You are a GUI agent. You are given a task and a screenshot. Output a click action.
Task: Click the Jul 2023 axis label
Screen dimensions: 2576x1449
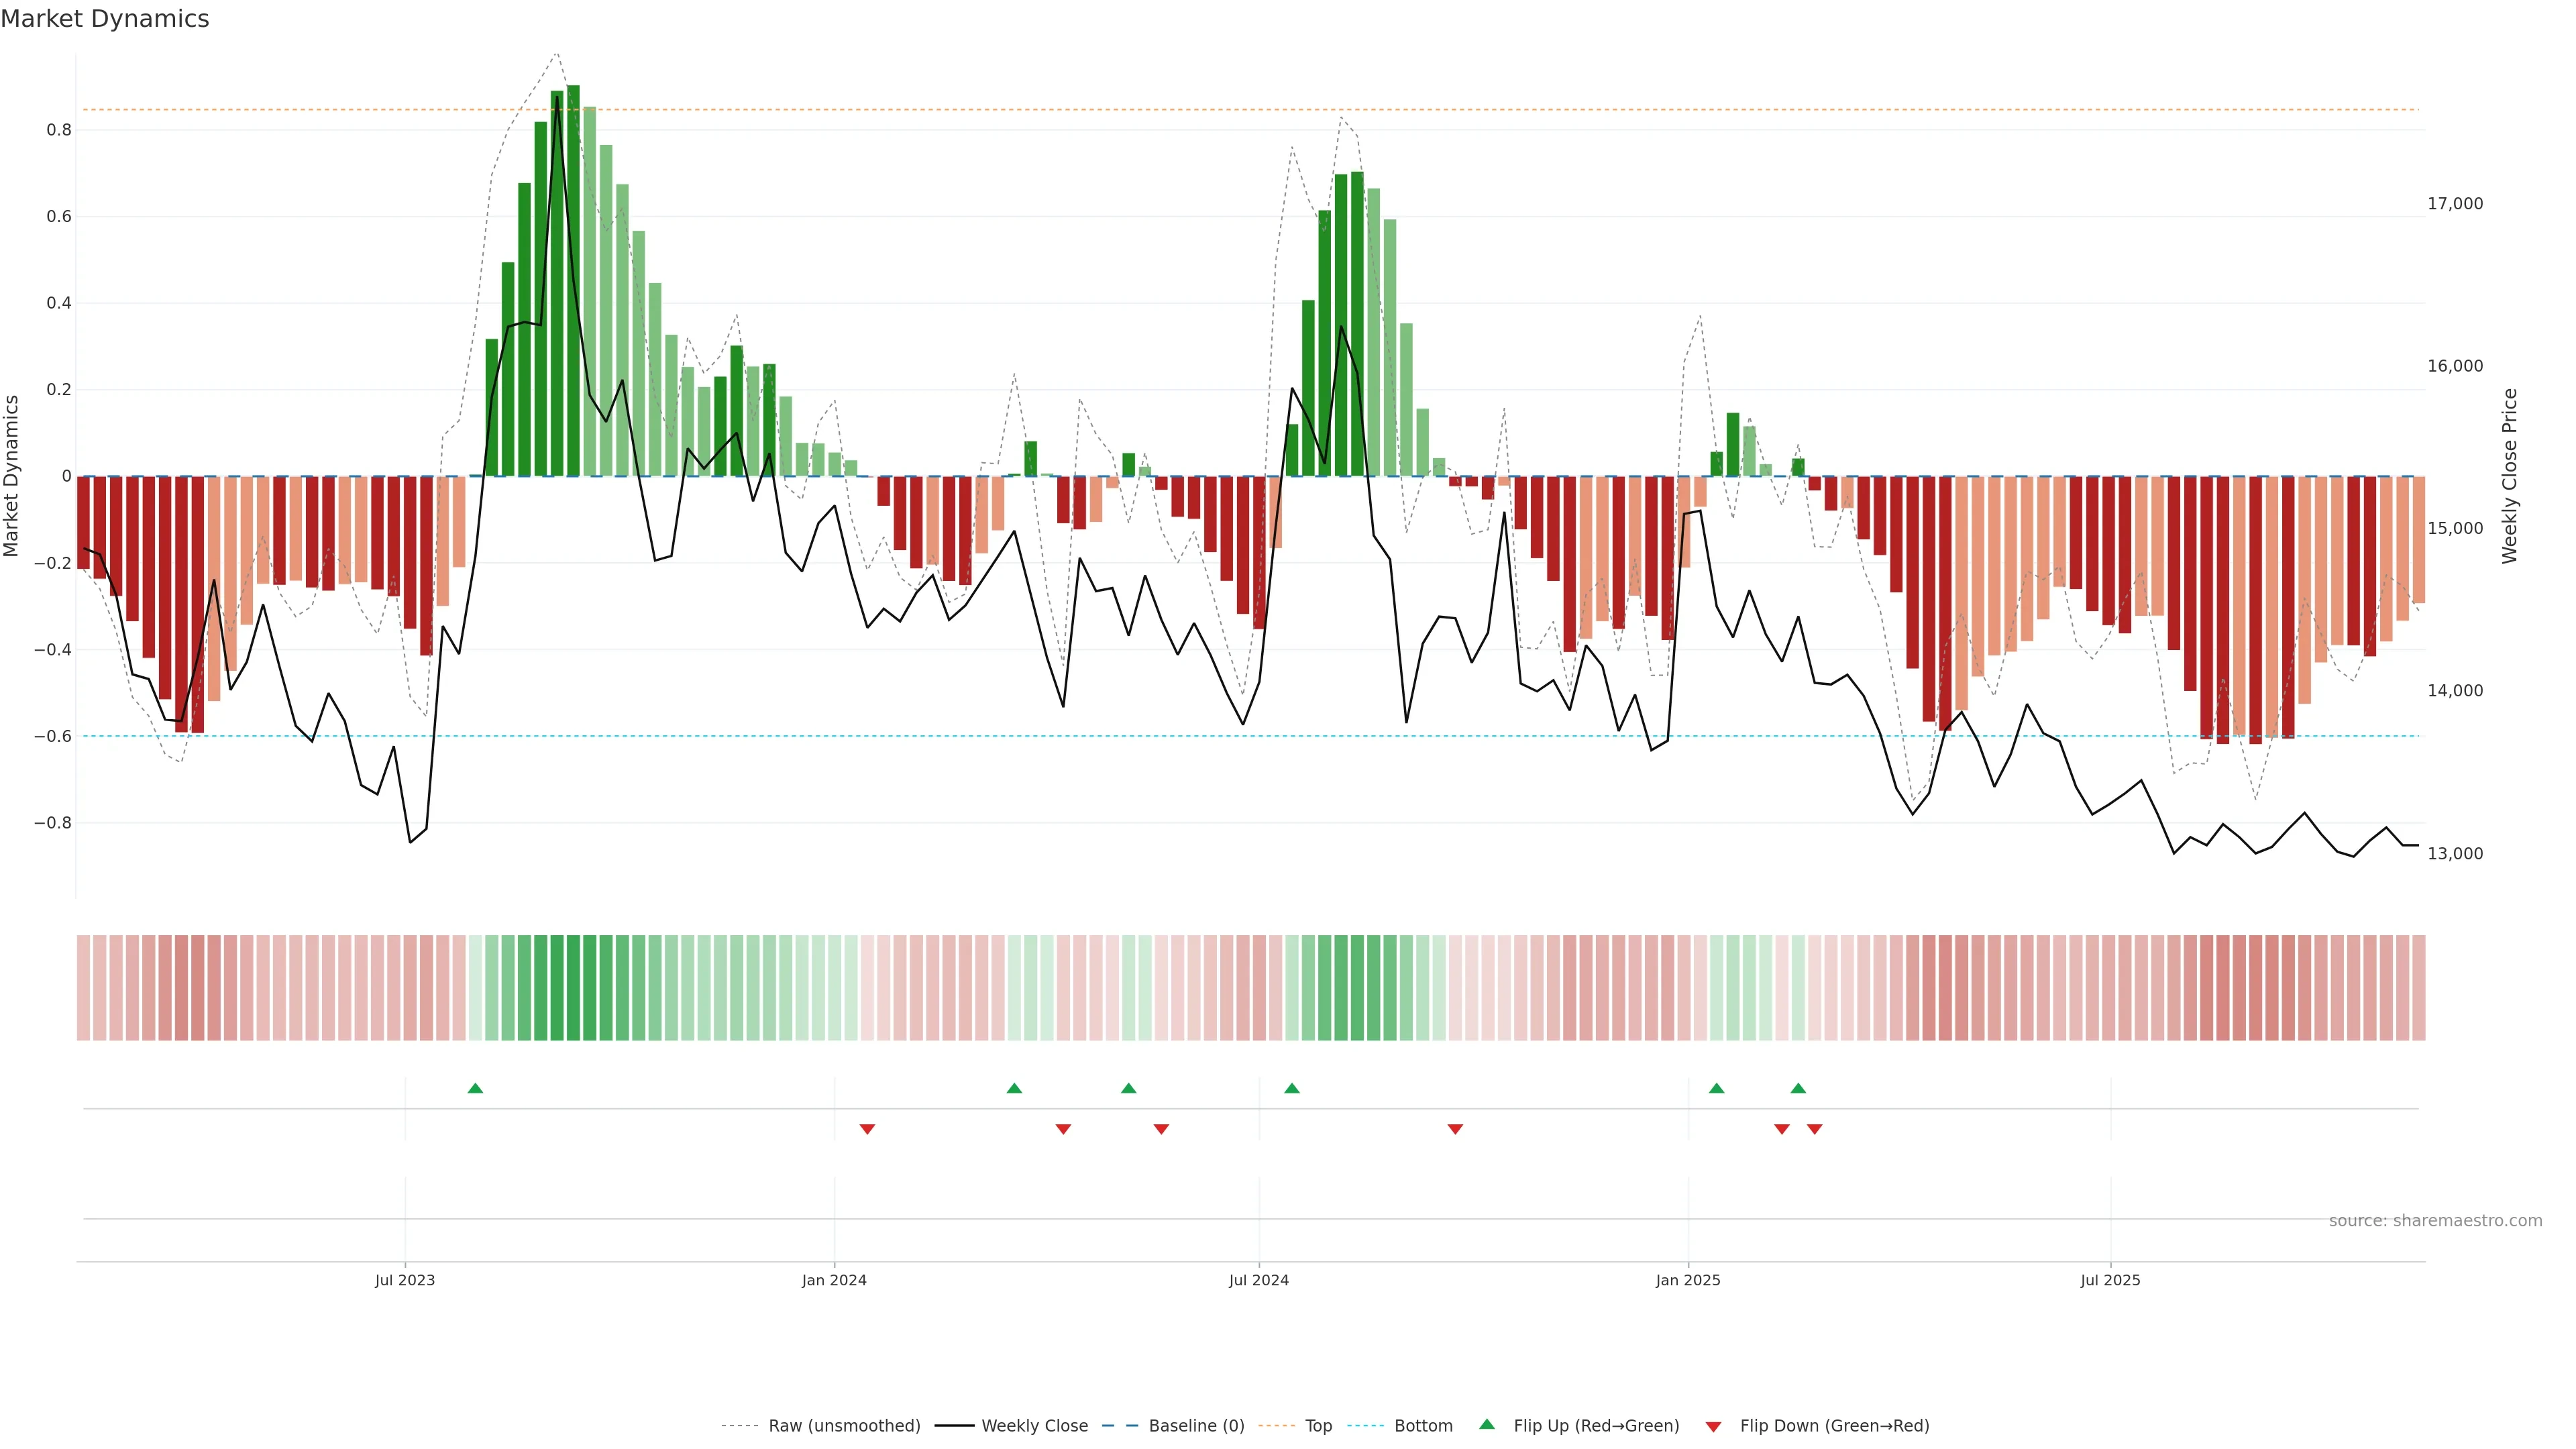404,1280
